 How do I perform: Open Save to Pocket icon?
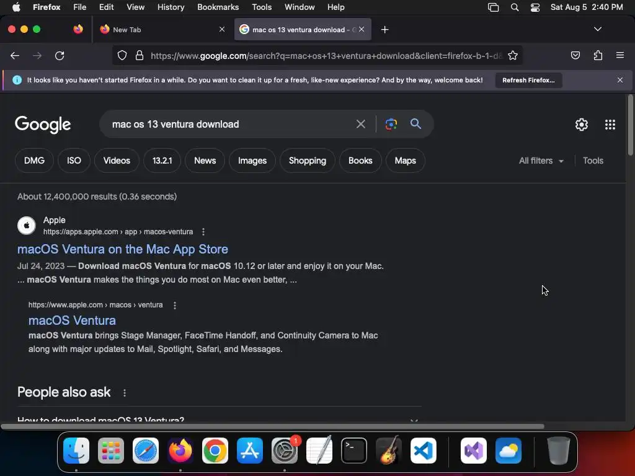[575, 55]
